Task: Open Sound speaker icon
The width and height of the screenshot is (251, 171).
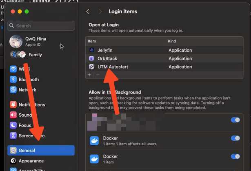Action: point(13,115)
